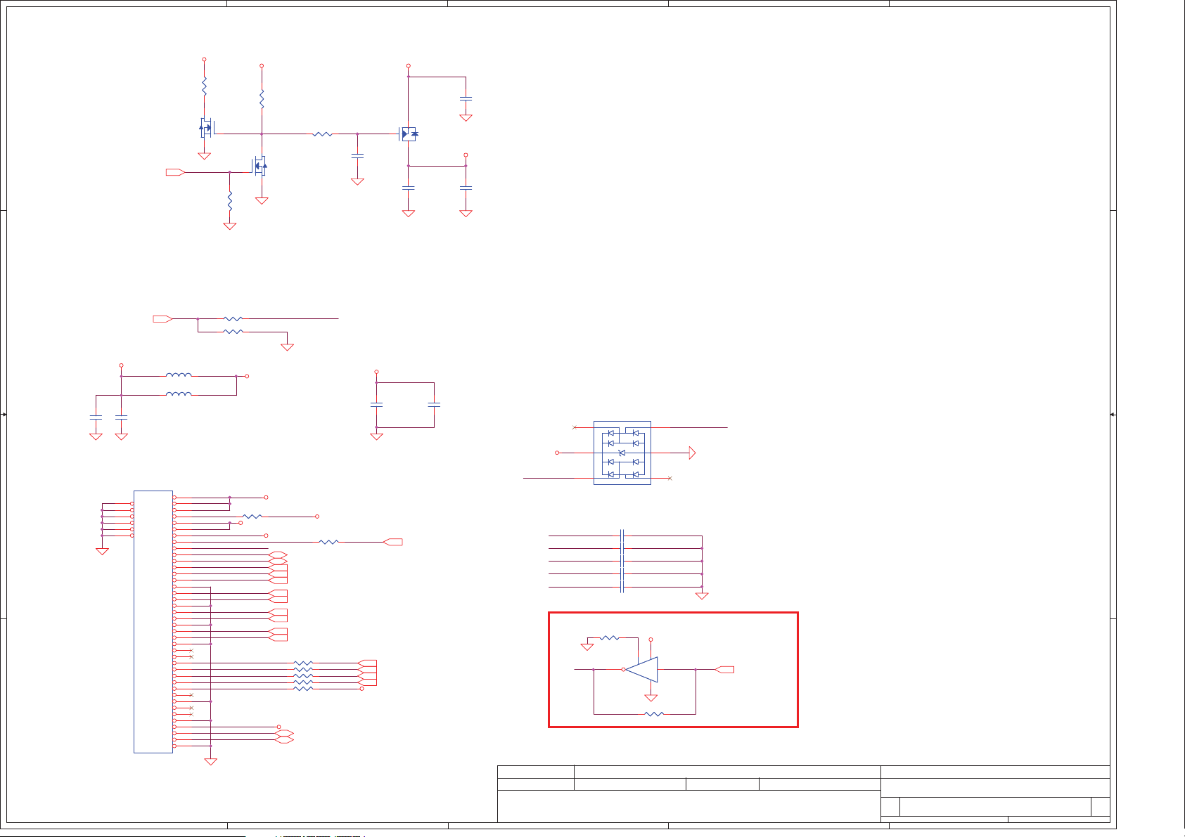The height and width of the screenshot is (837, 1185).
Task: Click the upper-left MOSFET below the first resistor
Action: (x=206, y=127)
